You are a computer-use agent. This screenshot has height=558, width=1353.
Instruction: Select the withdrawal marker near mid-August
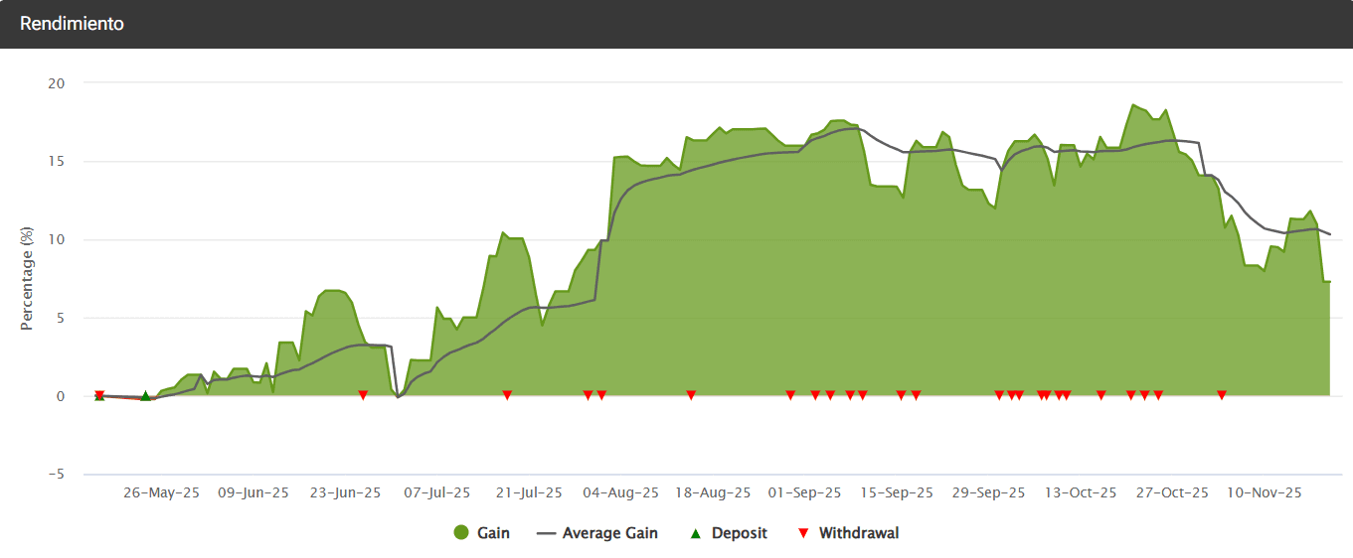[x=691, y=395]
